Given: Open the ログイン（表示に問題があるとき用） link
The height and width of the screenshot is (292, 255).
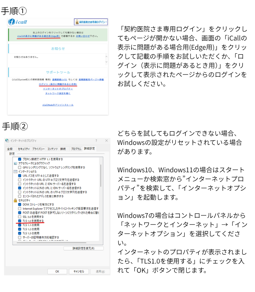Looking at the screenshot, I should (x=58, y=84).
